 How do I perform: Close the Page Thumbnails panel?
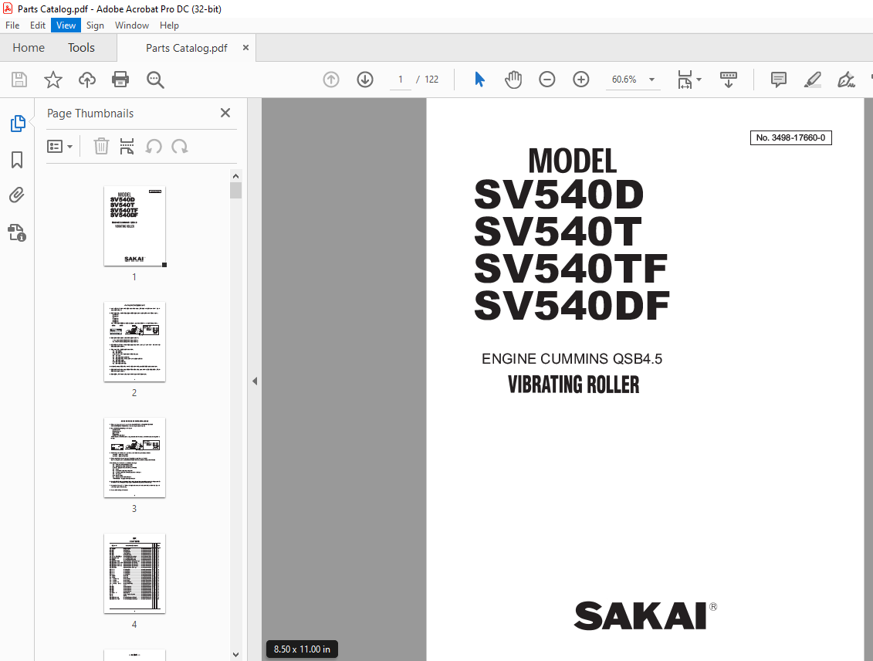(x=225, y=113)
